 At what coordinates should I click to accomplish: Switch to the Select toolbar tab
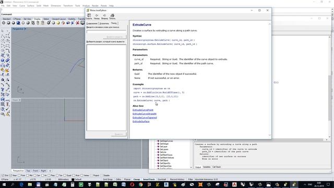coord(46,19)
